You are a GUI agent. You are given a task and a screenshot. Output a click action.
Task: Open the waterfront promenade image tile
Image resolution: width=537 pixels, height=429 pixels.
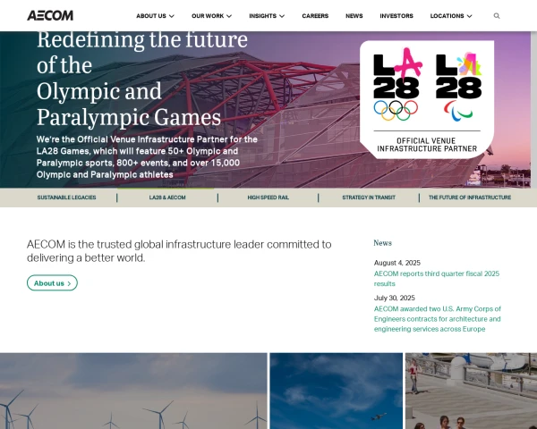(472, 391)
